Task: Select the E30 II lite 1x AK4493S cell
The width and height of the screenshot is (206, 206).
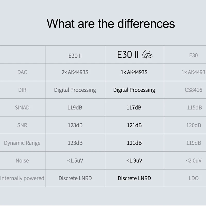Action: click(134, 72)
